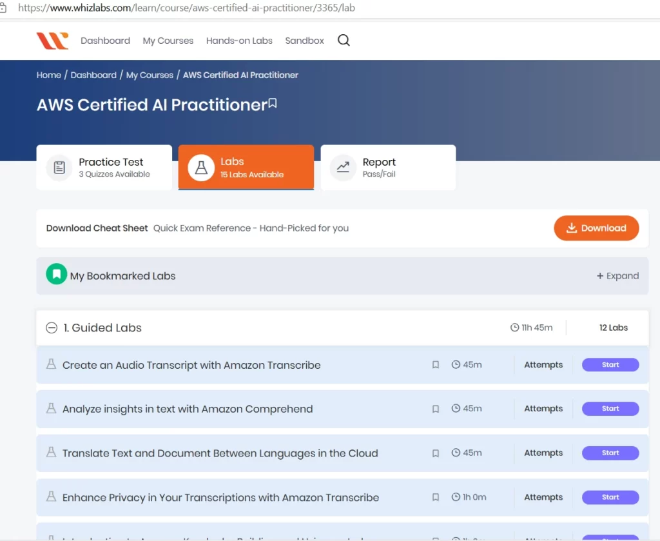
Task: Download the cheat sheet
Action: click(x=596, y=228)
